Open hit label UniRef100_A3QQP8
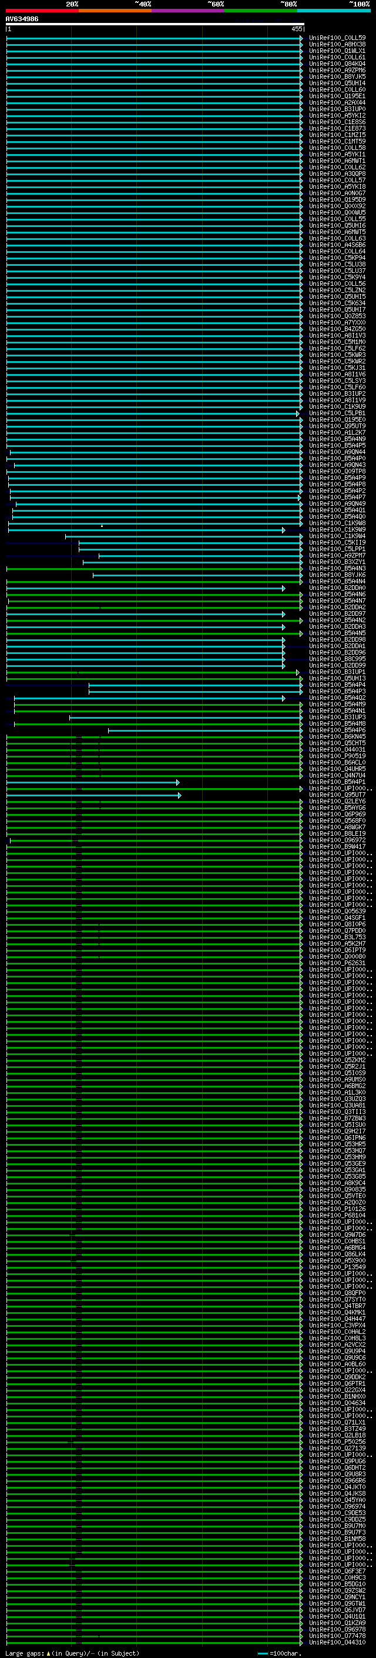This screenshot has width=376, height=1658. 337,174
